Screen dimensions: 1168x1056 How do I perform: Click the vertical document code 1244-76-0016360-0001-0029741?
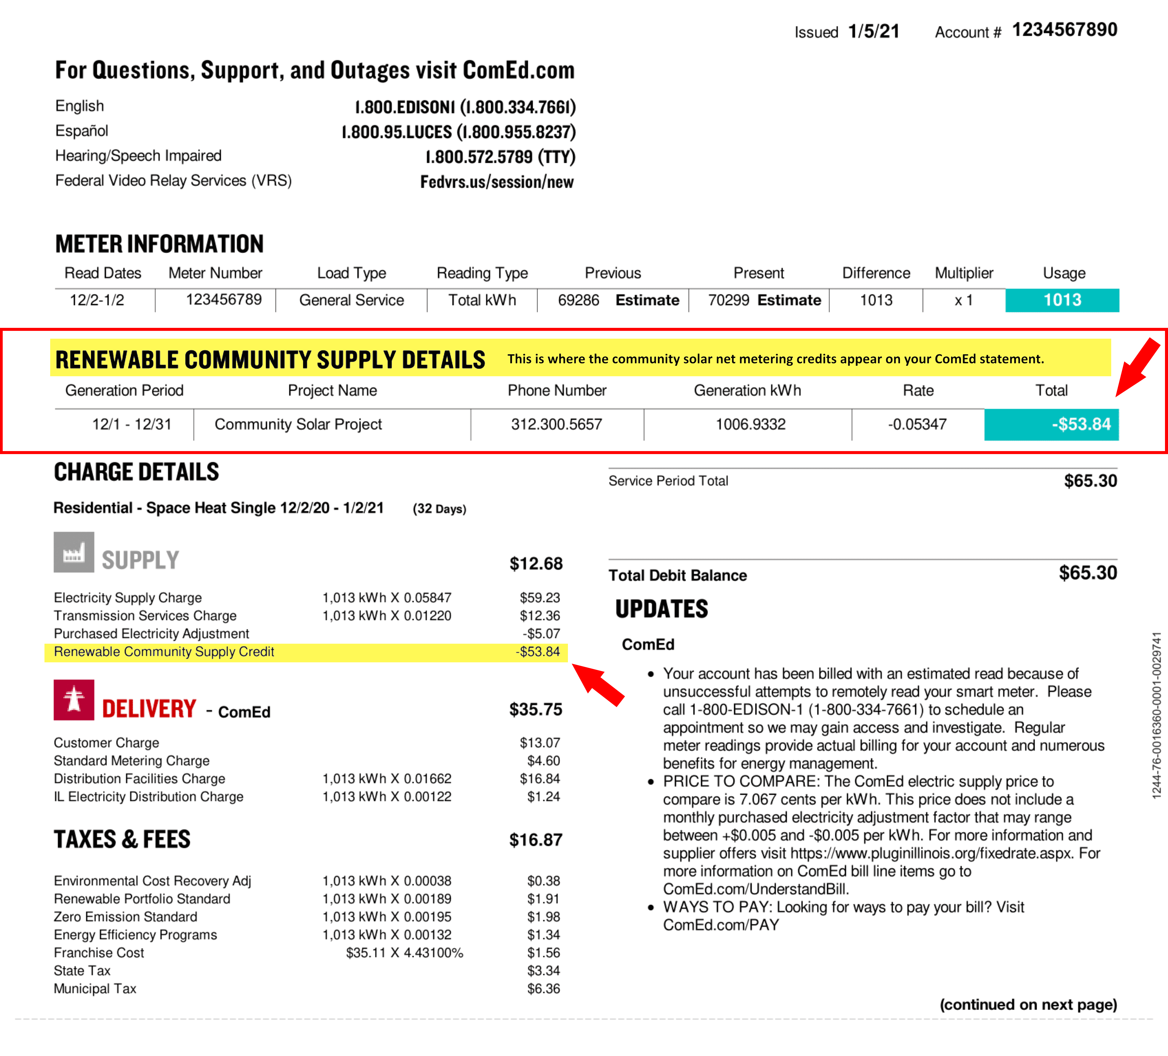(1156, 716)
